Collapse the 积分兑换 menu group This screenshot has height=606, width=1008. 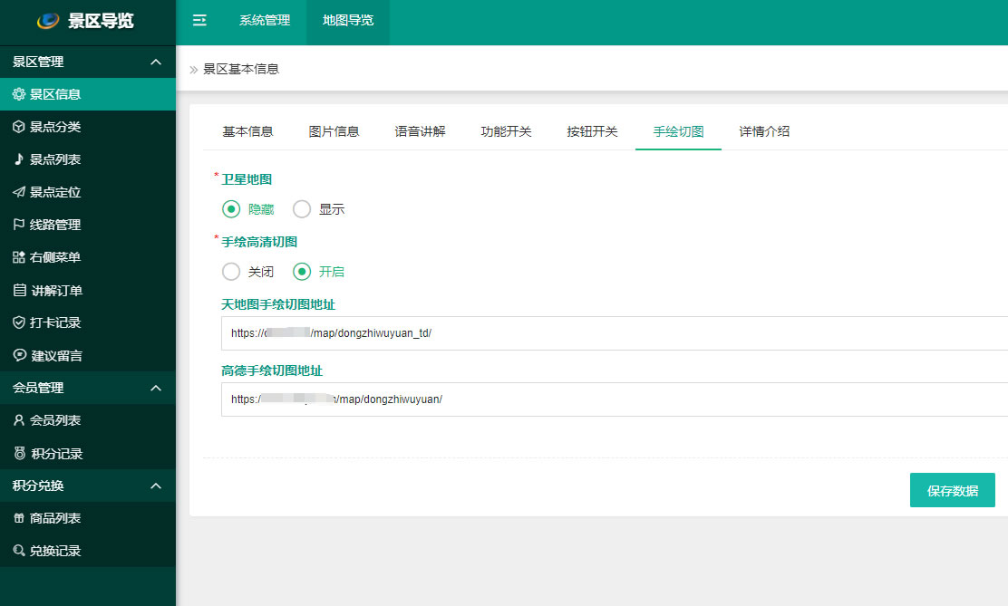(155, 486)
